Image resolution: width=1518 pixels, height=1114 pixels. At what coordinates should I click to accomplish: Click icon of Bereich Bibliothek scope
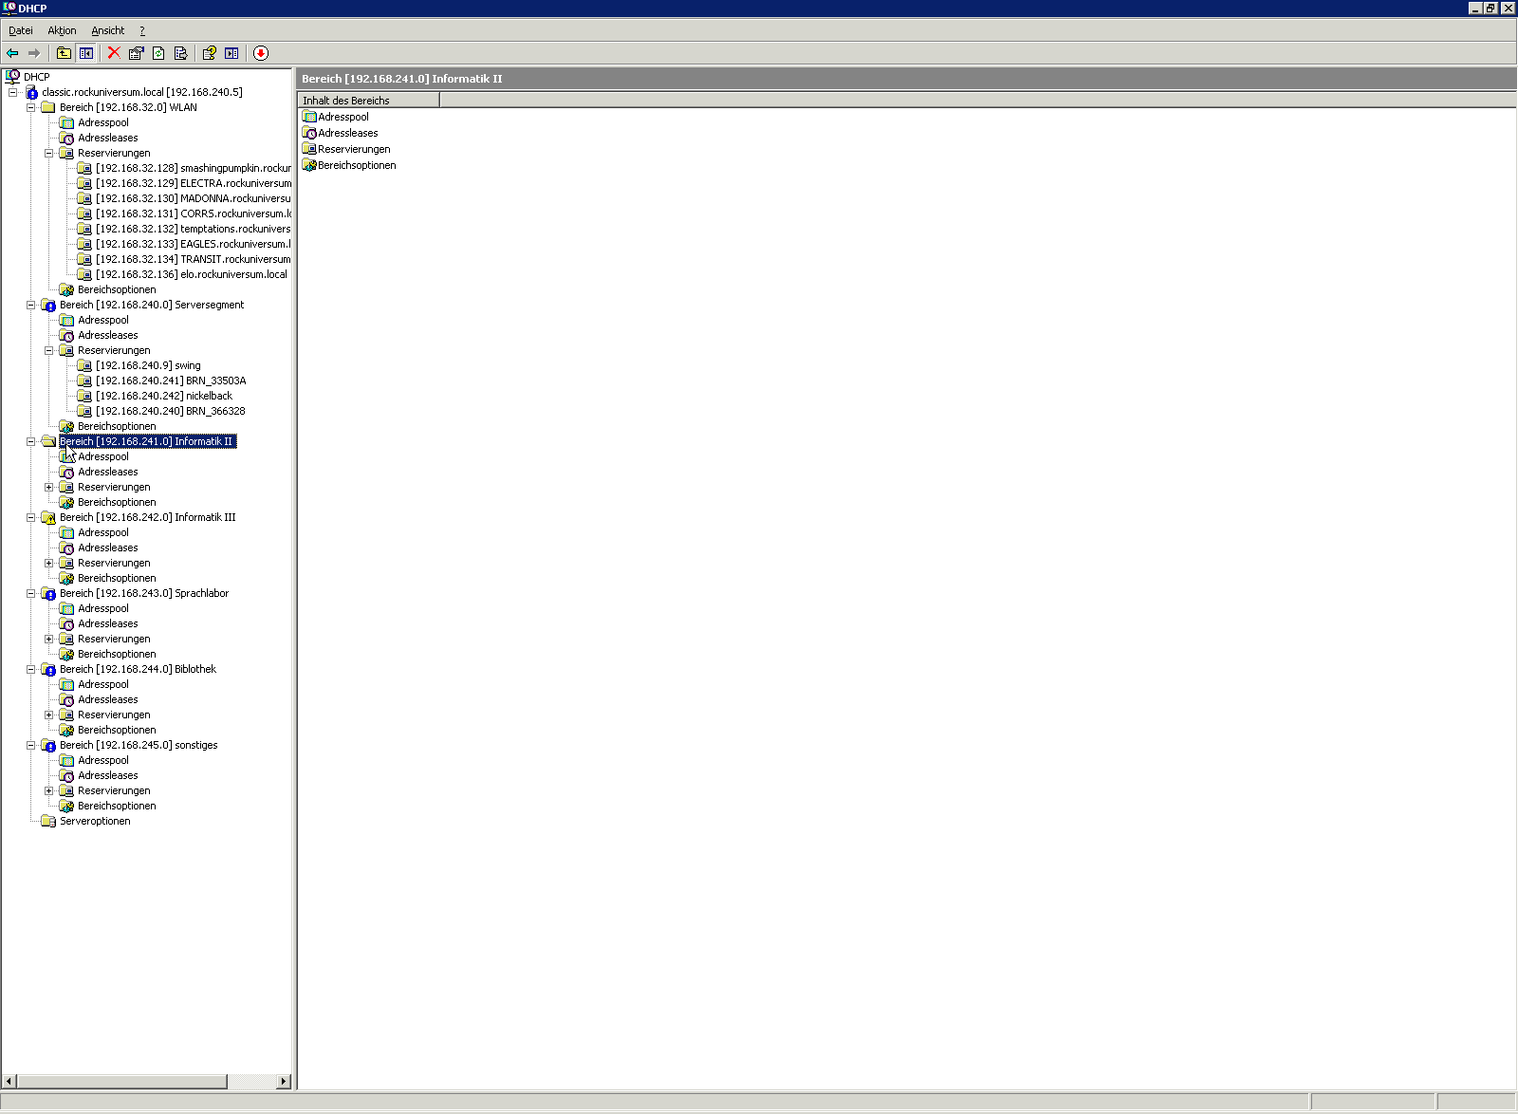click(x=48, y=669)
